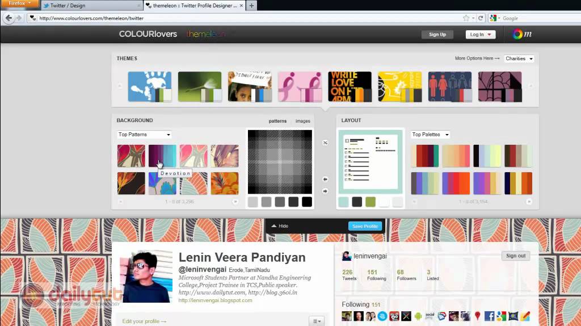Click the gray plaid pattern preview

point(280,162)
